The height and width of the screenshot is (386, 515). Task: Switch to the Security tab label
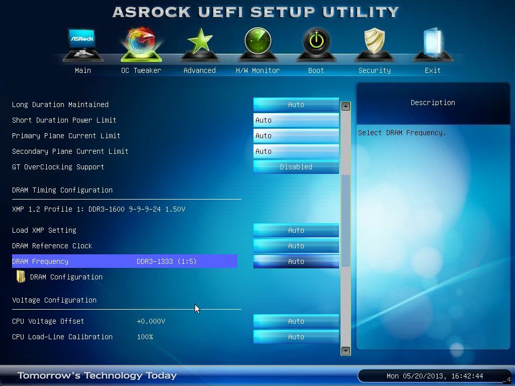(x=374, y=70)
